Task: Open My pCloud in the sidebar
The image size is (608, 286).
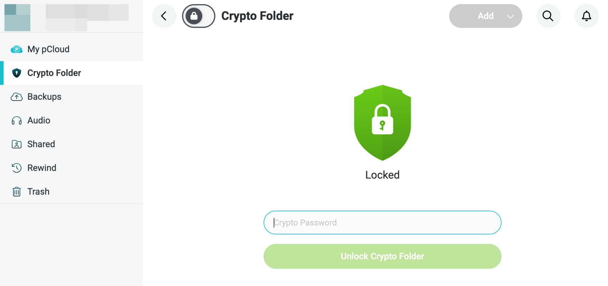Action: (x=48, y=49)
